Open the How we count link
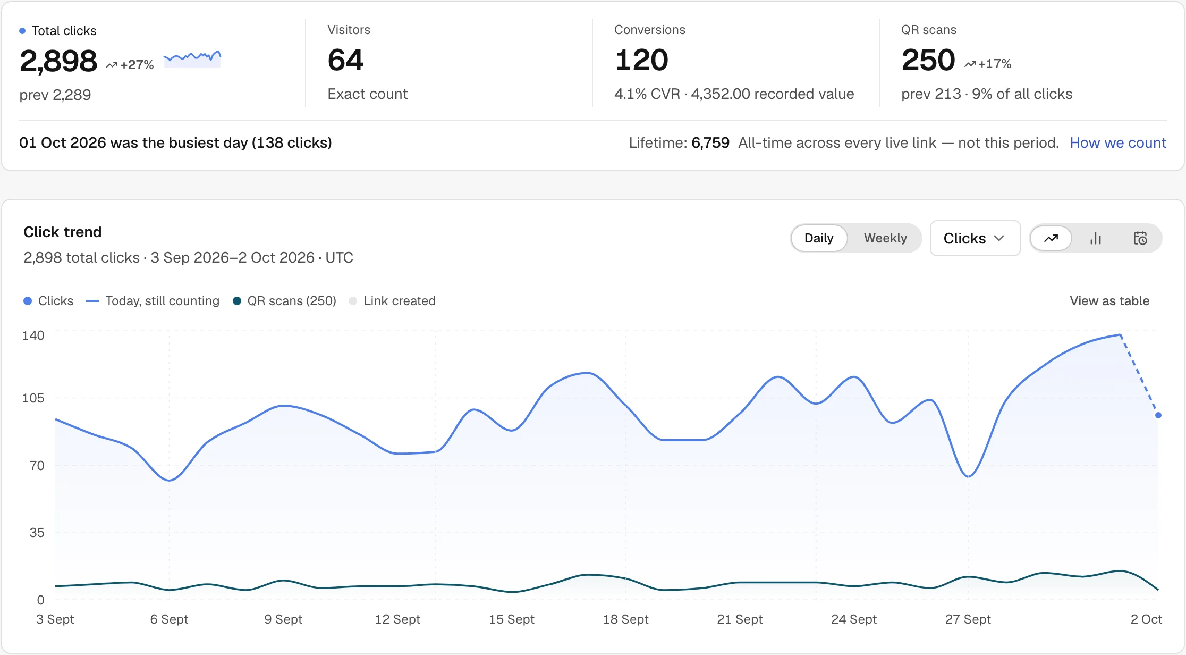Image resolution: width=1186 pixels, height=655 pixels. pos(1118,143)
